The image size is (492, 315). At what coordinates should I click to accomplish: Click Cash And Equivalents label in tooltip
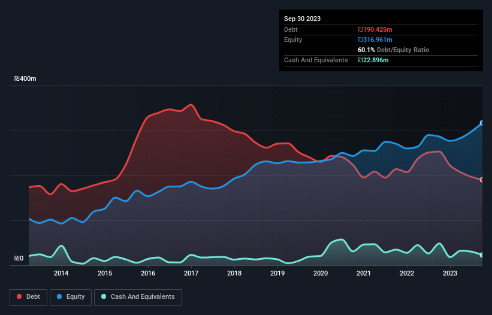coord(316,60)
